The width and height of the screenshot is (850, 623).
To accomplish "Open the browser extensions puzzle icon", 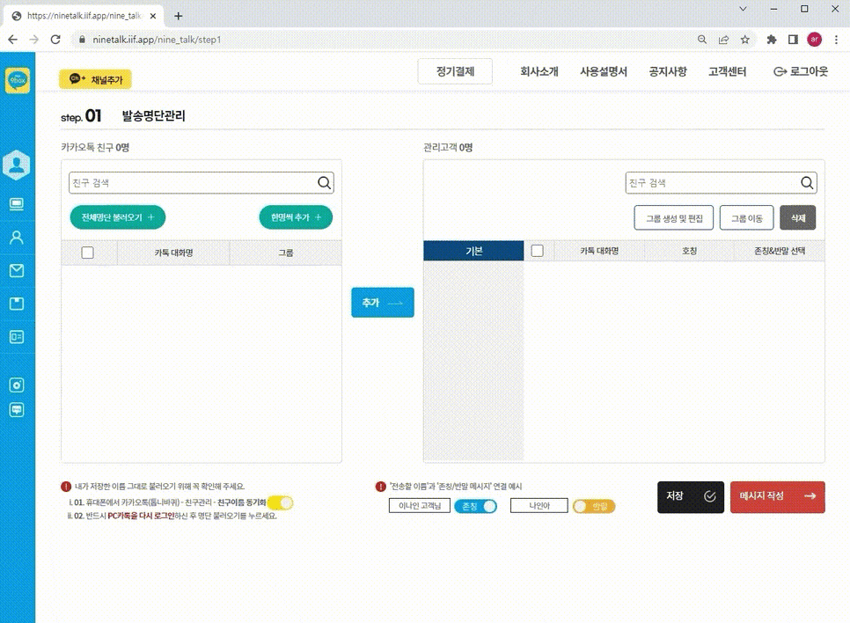I will click(x=772, y=40).
